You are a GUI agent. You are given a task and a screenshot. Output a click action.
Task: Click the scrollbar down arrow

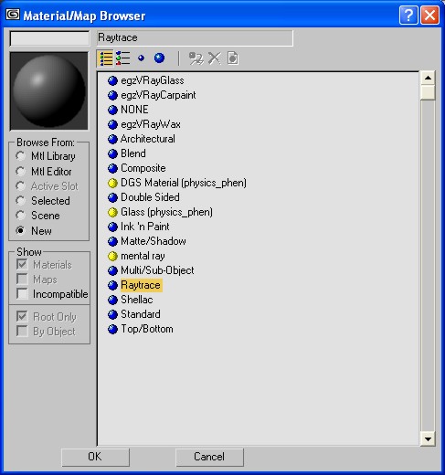(x=428, y=439)
